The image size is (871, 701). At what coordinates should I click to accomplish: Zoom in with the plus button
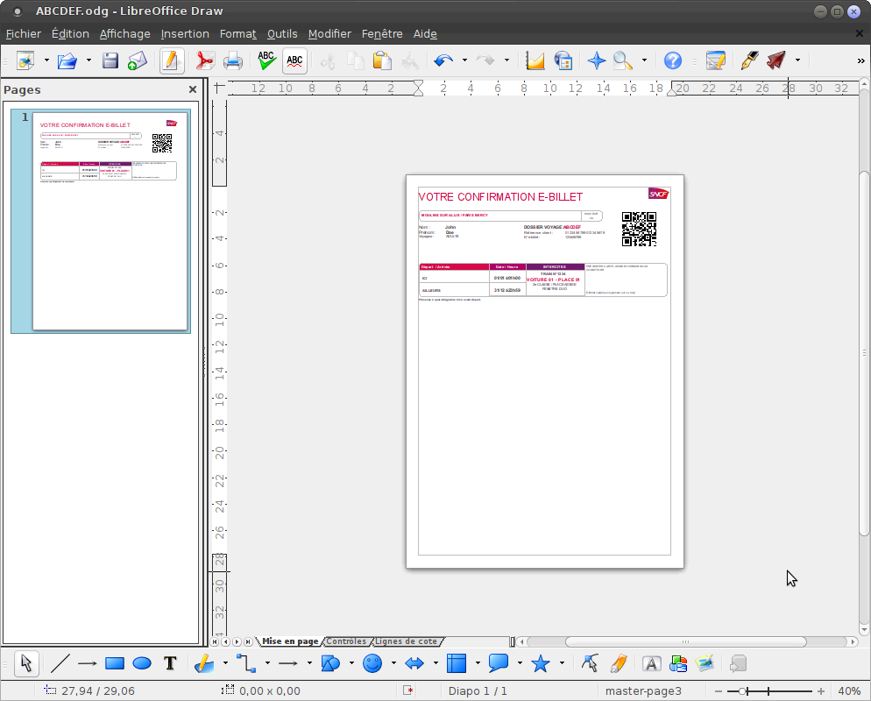click(x=821, y=691)
